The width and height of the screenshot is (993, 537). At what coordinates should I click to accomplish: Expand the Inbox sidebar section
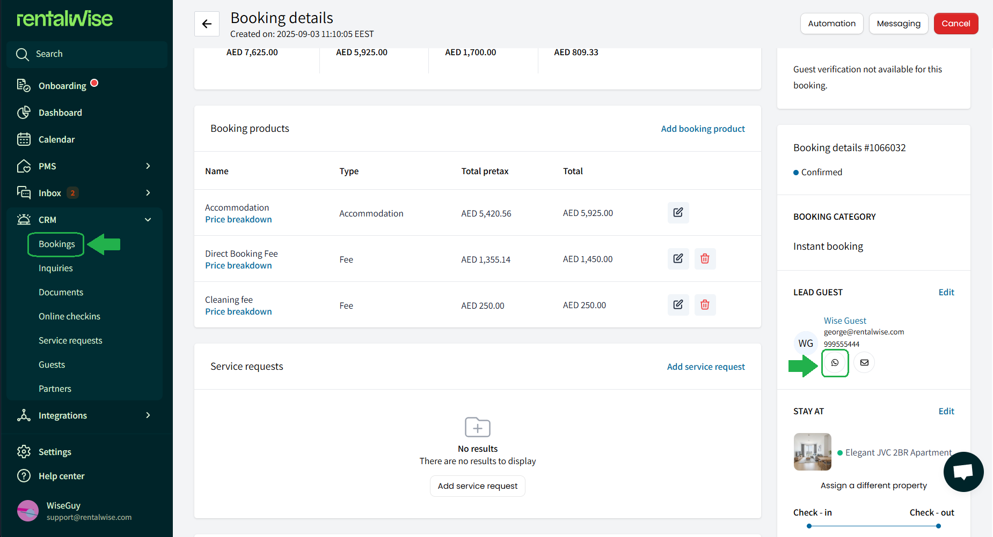pyautogui.click(x=148, y=193)
